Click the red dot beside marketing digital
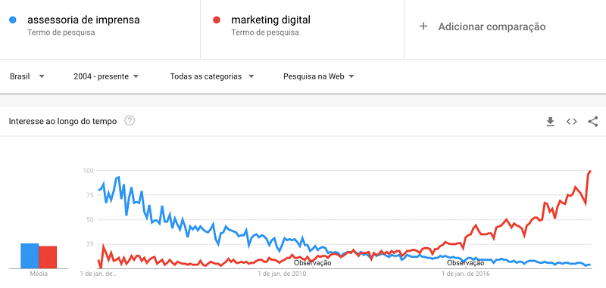 coord(217,20)
